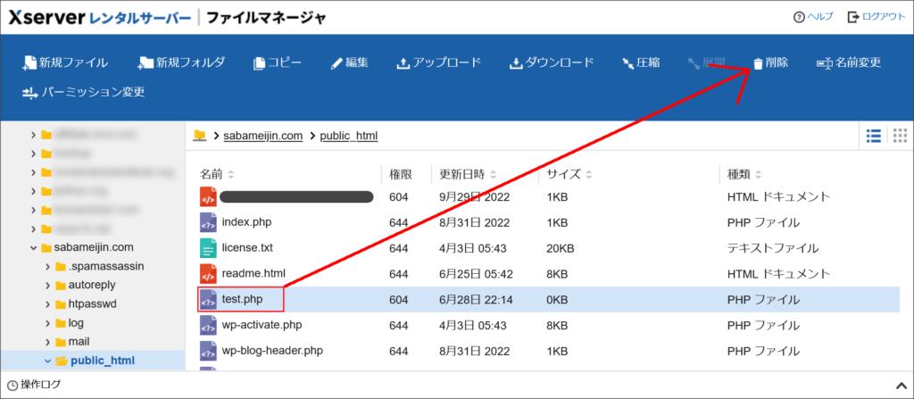Expand the .spamassassin folder chevron
The width and height of the screenshot is (914, 399).
click(47, 267)
